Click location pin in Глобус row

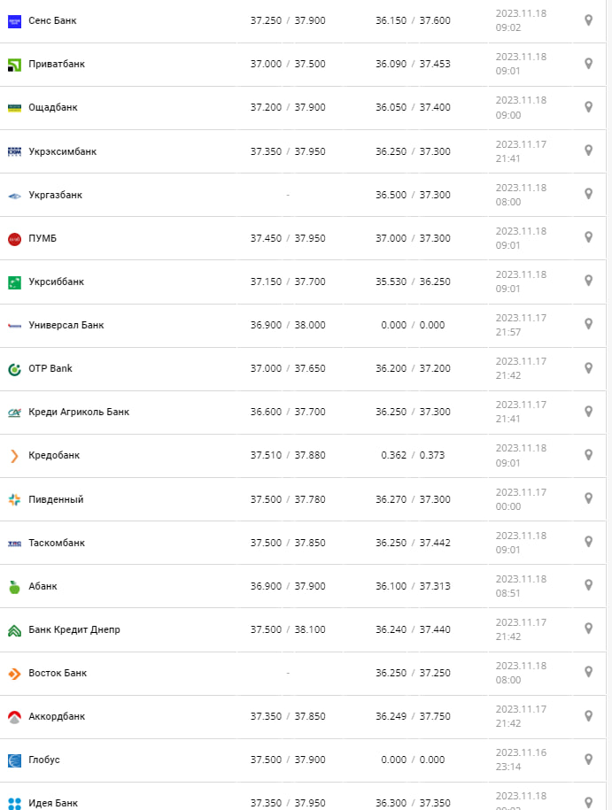tap(588, 760)
